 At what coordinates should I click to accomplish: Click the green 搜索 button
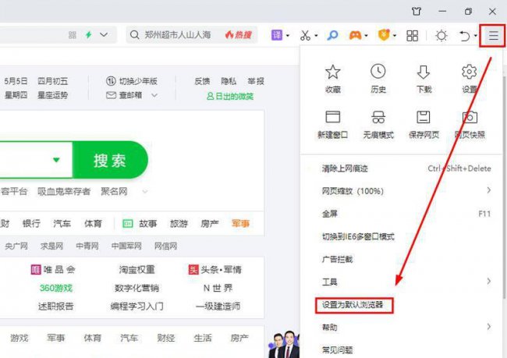110,160
